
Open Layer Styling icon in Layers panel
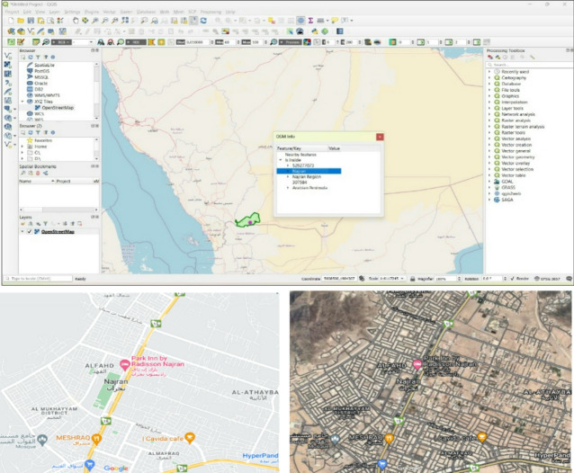pos(23,224)
